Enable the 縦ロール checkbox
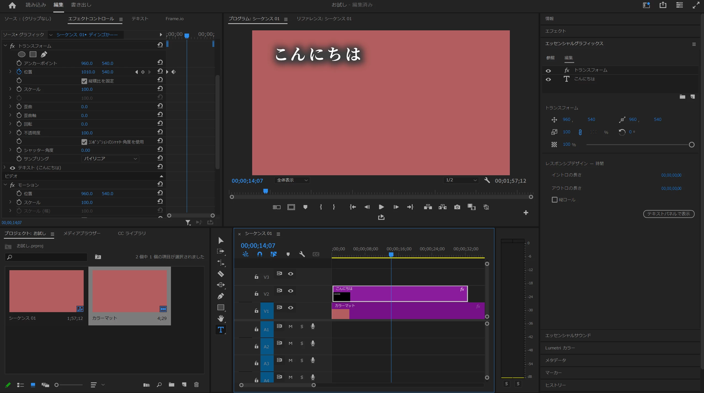Screen dimensions: 704x393 (554, 200)
